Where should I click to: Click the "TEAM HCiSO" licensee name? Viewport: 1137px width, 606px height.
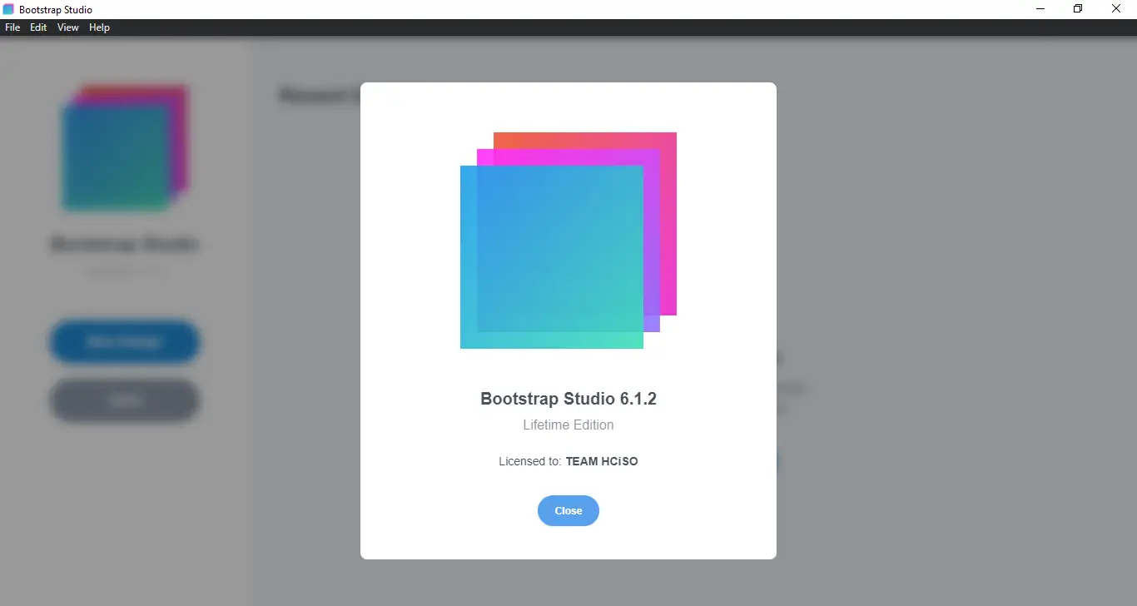click(x=602, y=461)
